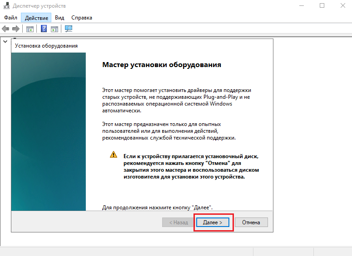The image size is (352, 256).
Task: Open the Файл menu
Action: [x=10, y=18]
